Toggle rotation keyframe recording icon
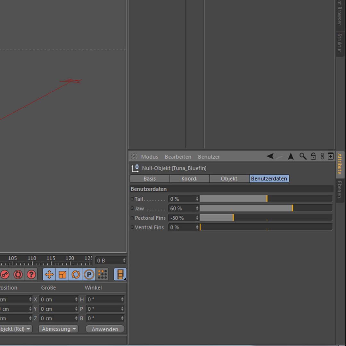This screenshot has height=346, width=346. (76, 275)
